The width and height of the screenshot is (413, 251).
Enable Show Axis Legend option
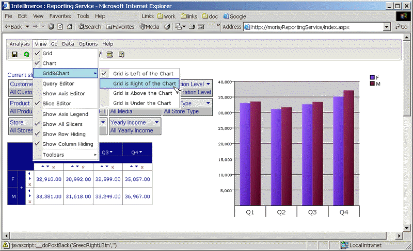point(66,114)
